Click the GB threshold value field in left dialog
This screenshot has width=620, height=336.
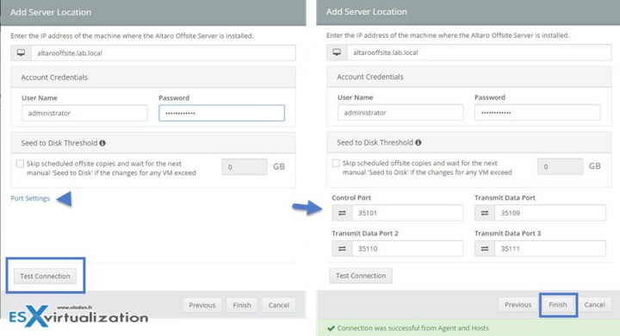(245, 167)
